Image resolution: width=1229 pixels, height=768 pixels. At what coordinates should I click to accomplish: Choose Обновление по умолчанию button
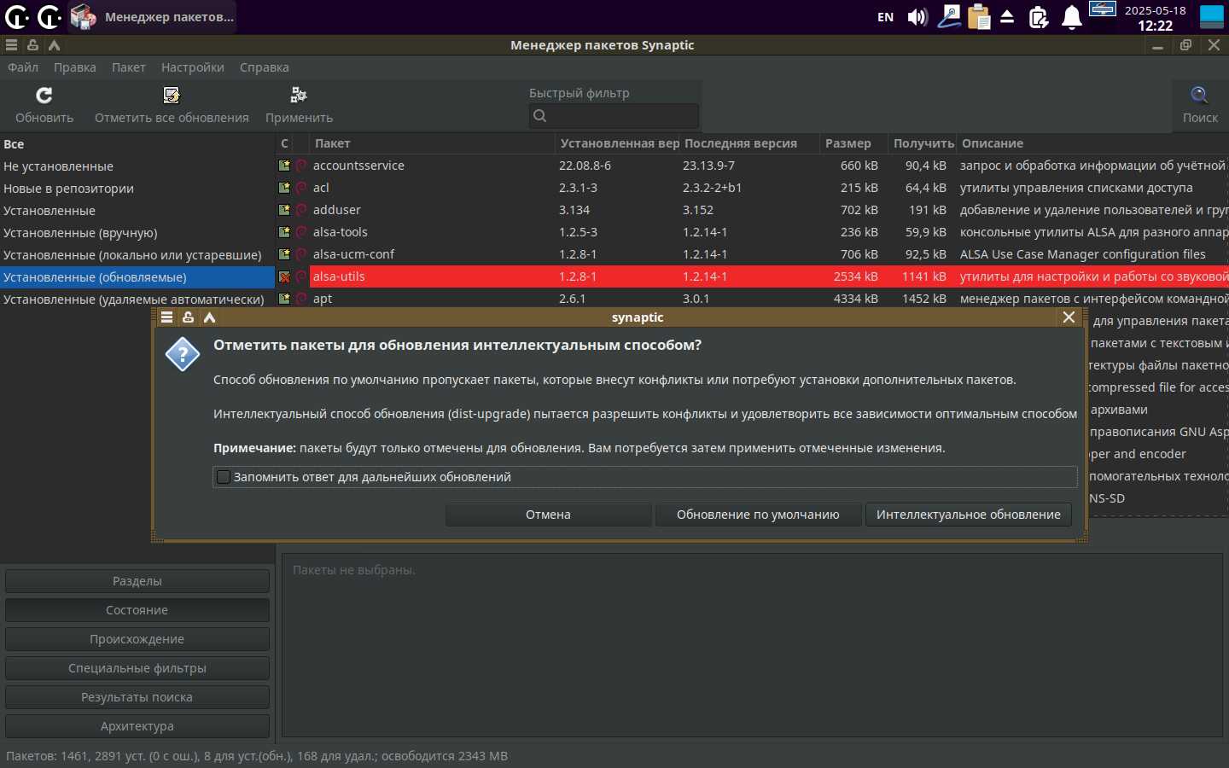[758, 515]
